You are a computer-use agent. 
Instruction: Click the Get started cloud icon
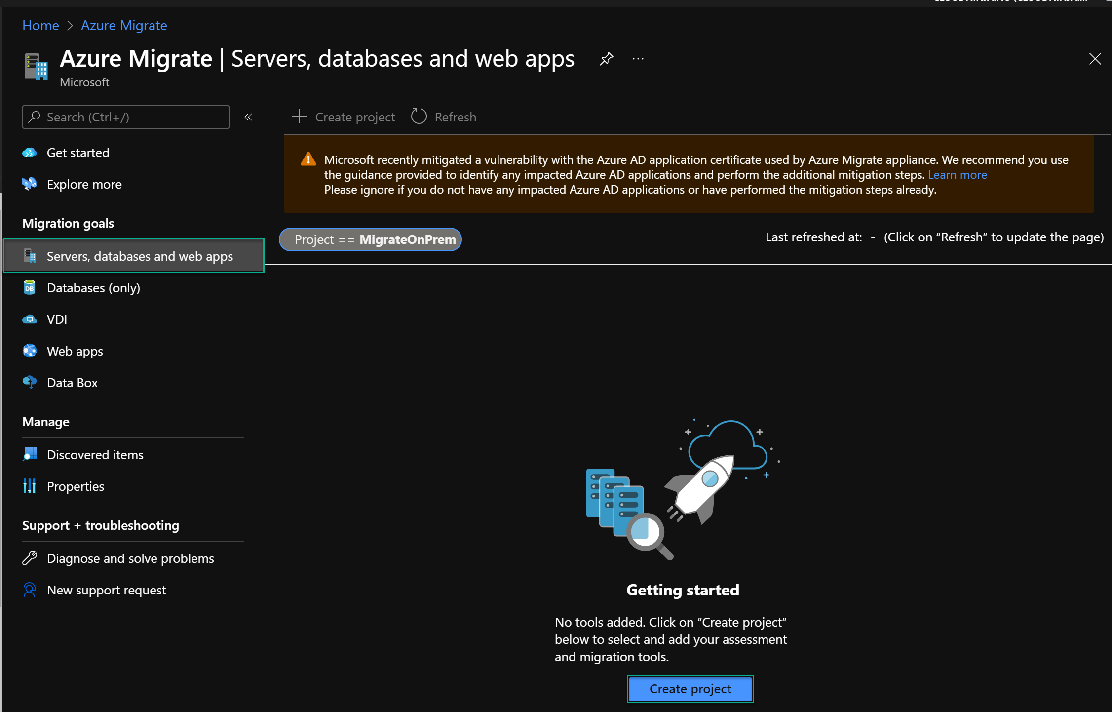point(30,153)
